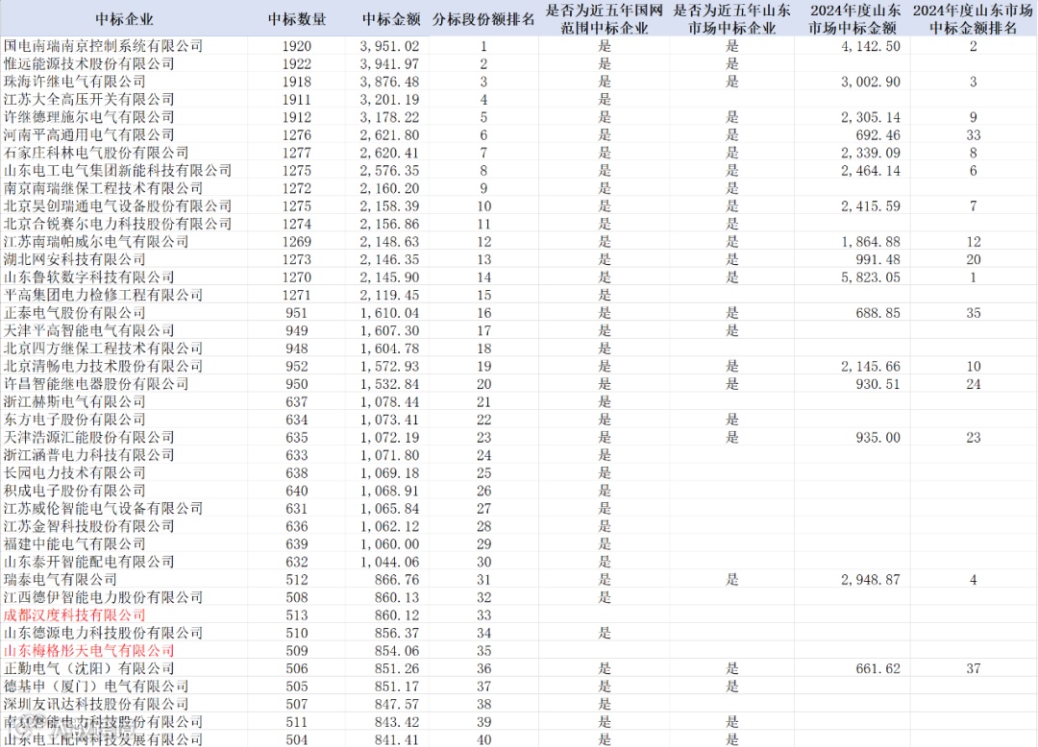Click Shandong amount 692.46
This screenshot has height=747, width=1038.
pos(877,135)
